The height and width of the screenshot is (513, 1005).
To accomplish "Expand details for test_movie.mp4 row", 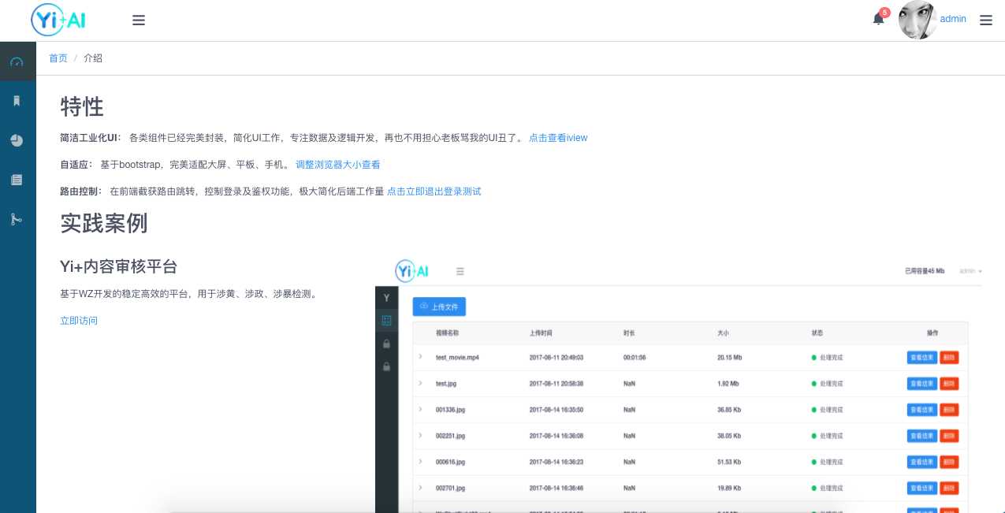I will [419, 357].
